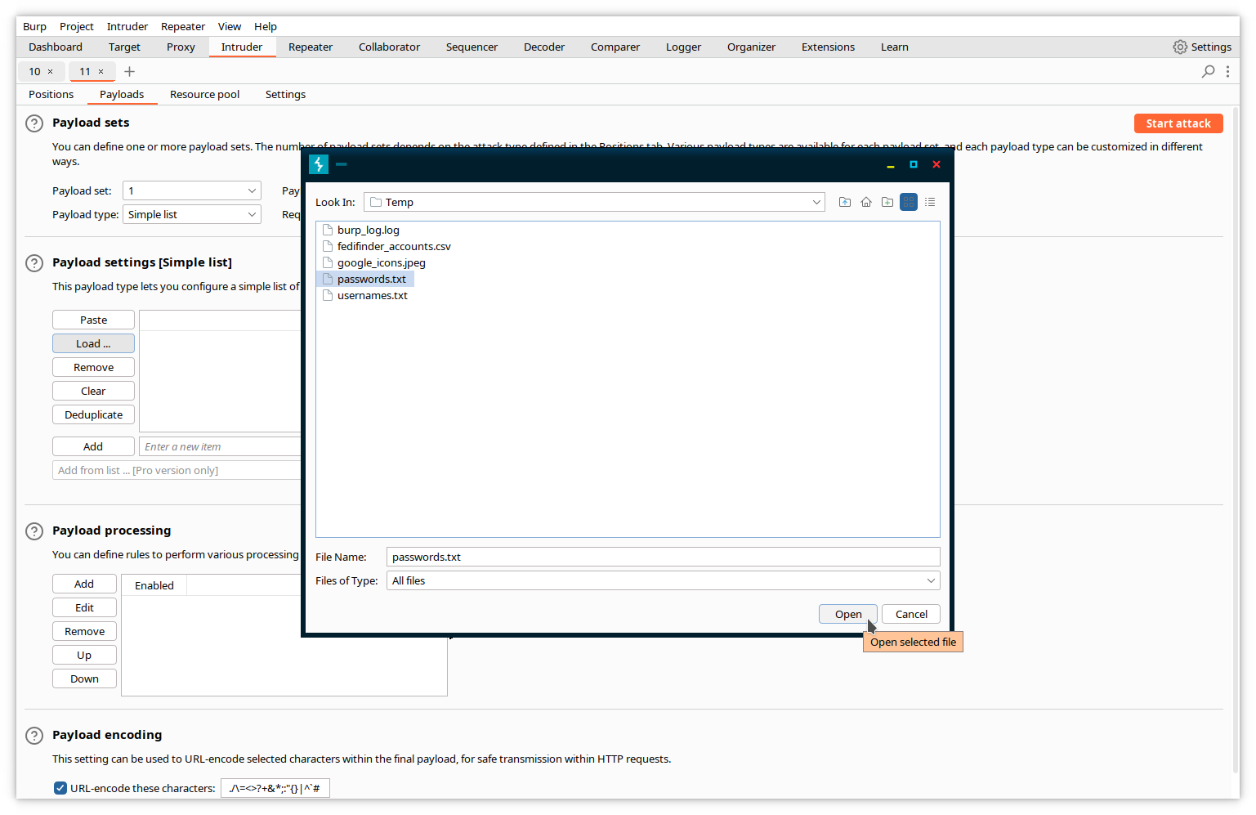Screen dimensions: 1256x815
Task: Click the search magnifier icon in Intruder
Action: (x=1208, y=72)
